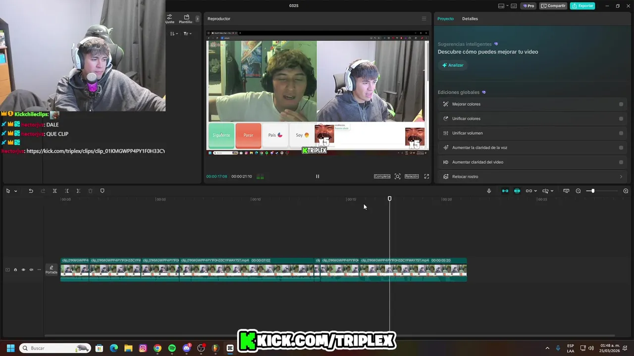634x356 pixels.
Task: Hide the video track with eye icon
Action: [23, 269]
